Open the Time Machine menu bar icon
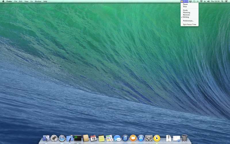This screenshot has height=144, width=230. [x=194, y=1]
